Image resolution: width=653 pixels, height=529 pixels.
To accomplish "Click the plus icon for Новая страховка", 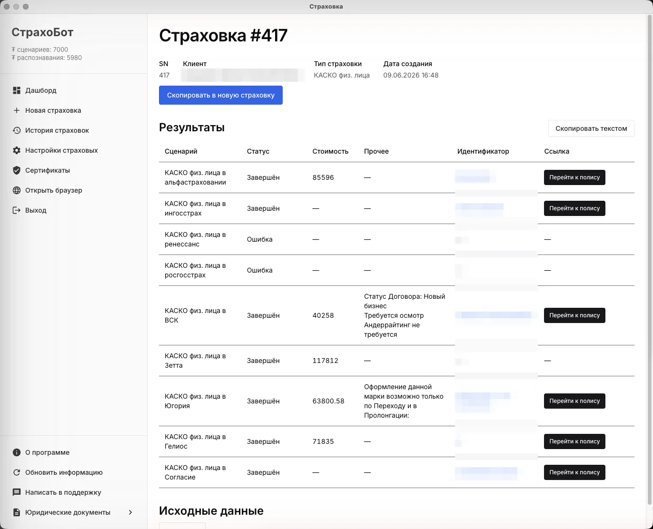I will (x=17, y=110).
